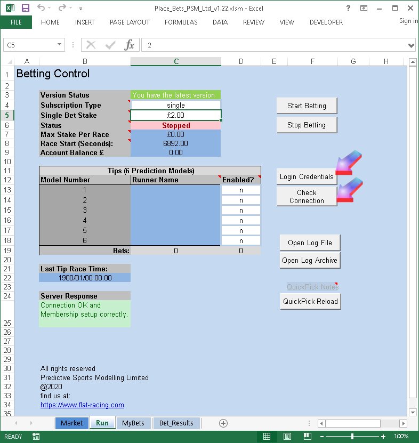Click the macro recording status bar icon

[x=35, y=437]
